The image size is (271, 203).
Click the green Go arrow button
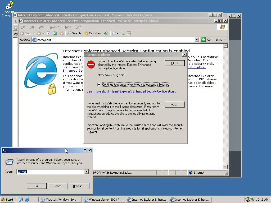pos(204,40)
